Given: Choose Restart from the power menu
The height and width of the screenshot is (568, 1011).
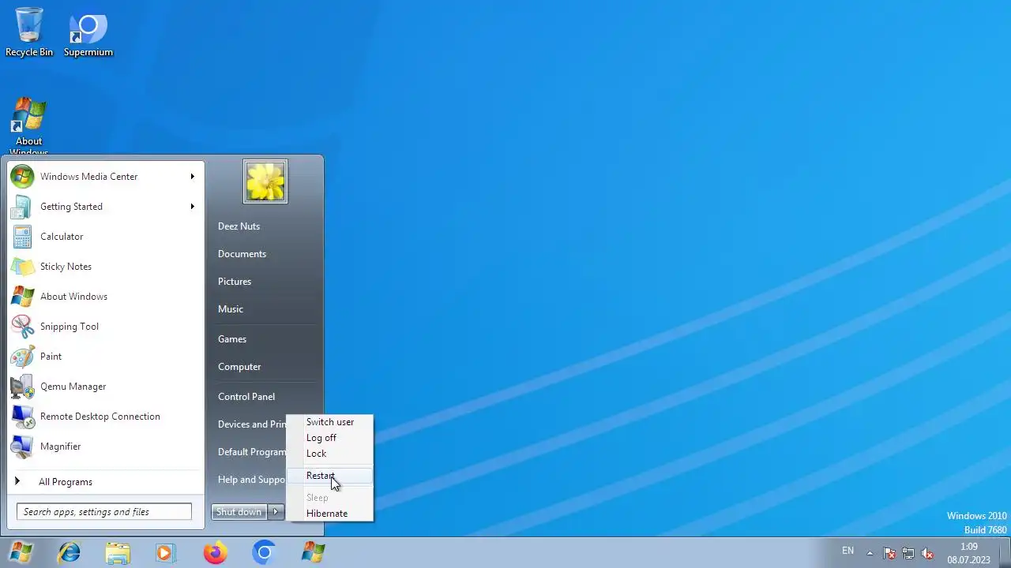Looking at the screenshot, I should (x=329, y=476).
